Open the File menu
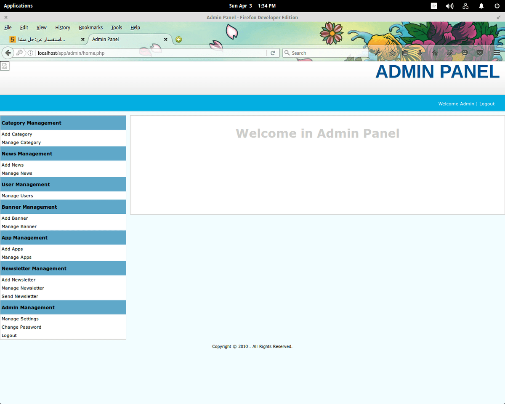 8,27
